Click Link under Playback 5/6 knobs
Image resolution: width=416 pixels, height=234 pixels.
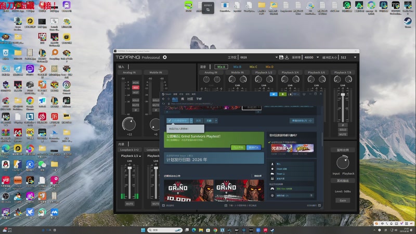point(316,85)
